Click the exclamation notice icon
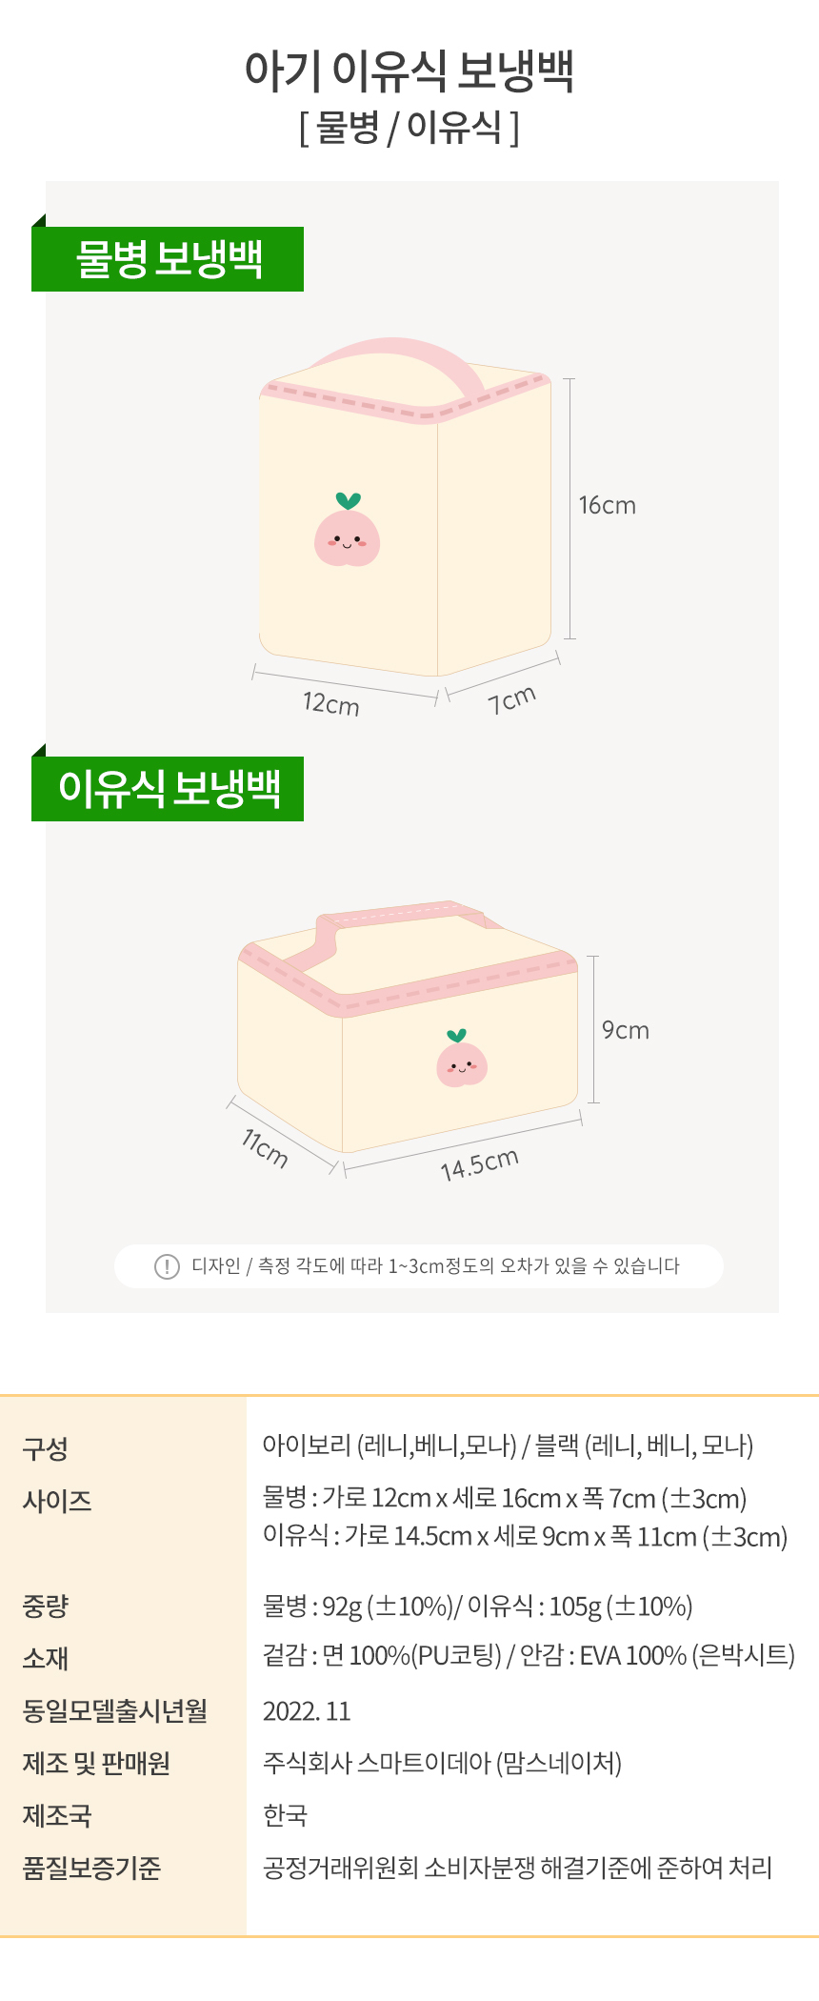This screenshot has width=819, height=2001. [167, 1266]
